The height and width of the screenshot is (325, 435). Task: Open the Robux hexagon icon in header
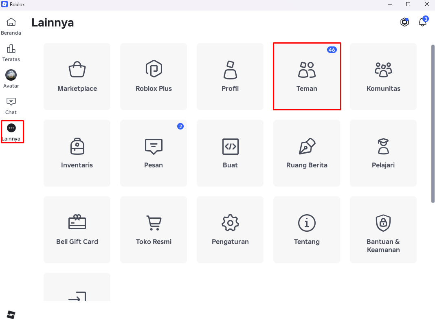405,22
